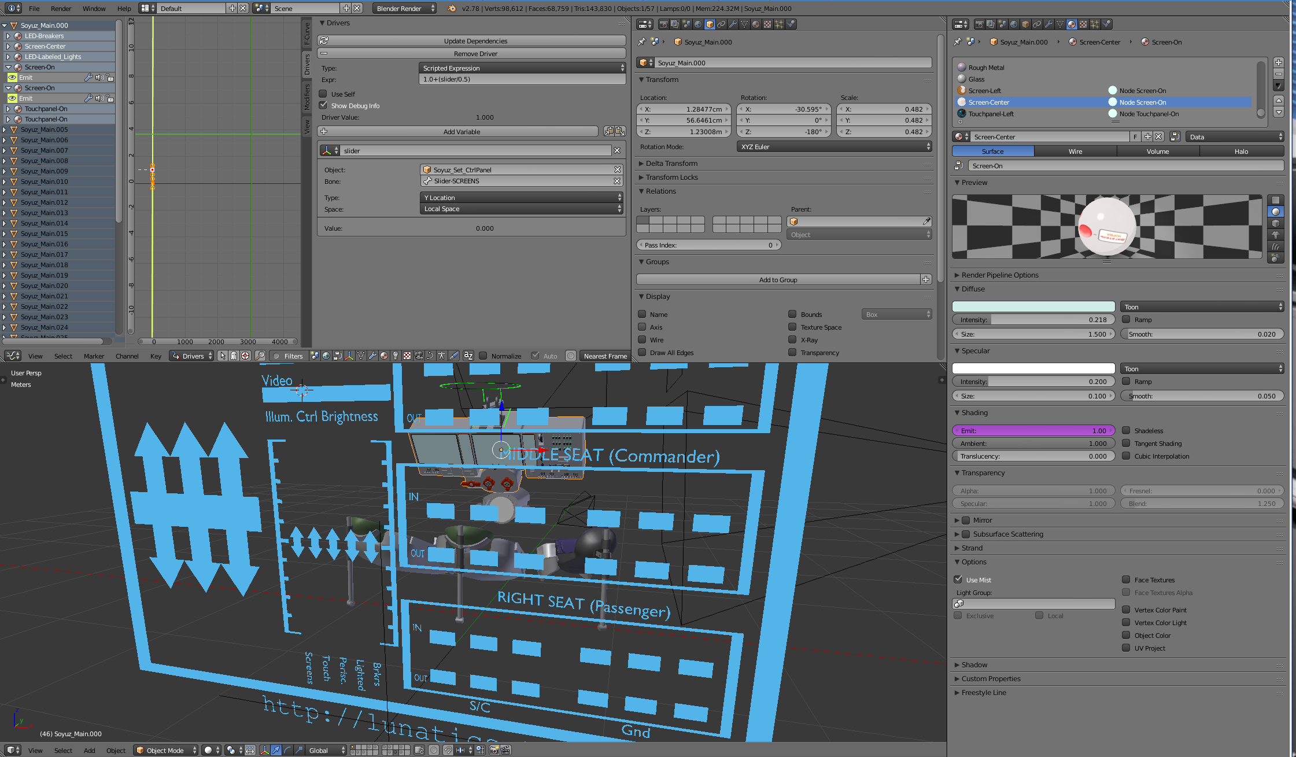
Task: Click the Update Dependencies refresh icon
Action: tap(324, 40)
